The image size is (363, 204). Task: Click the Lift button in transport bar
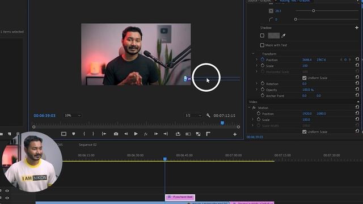point(178,134)
